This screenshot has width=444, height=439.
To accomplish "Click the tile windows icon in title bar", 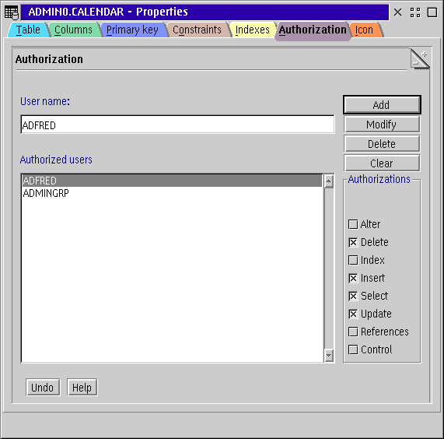I will pos(415,12).
